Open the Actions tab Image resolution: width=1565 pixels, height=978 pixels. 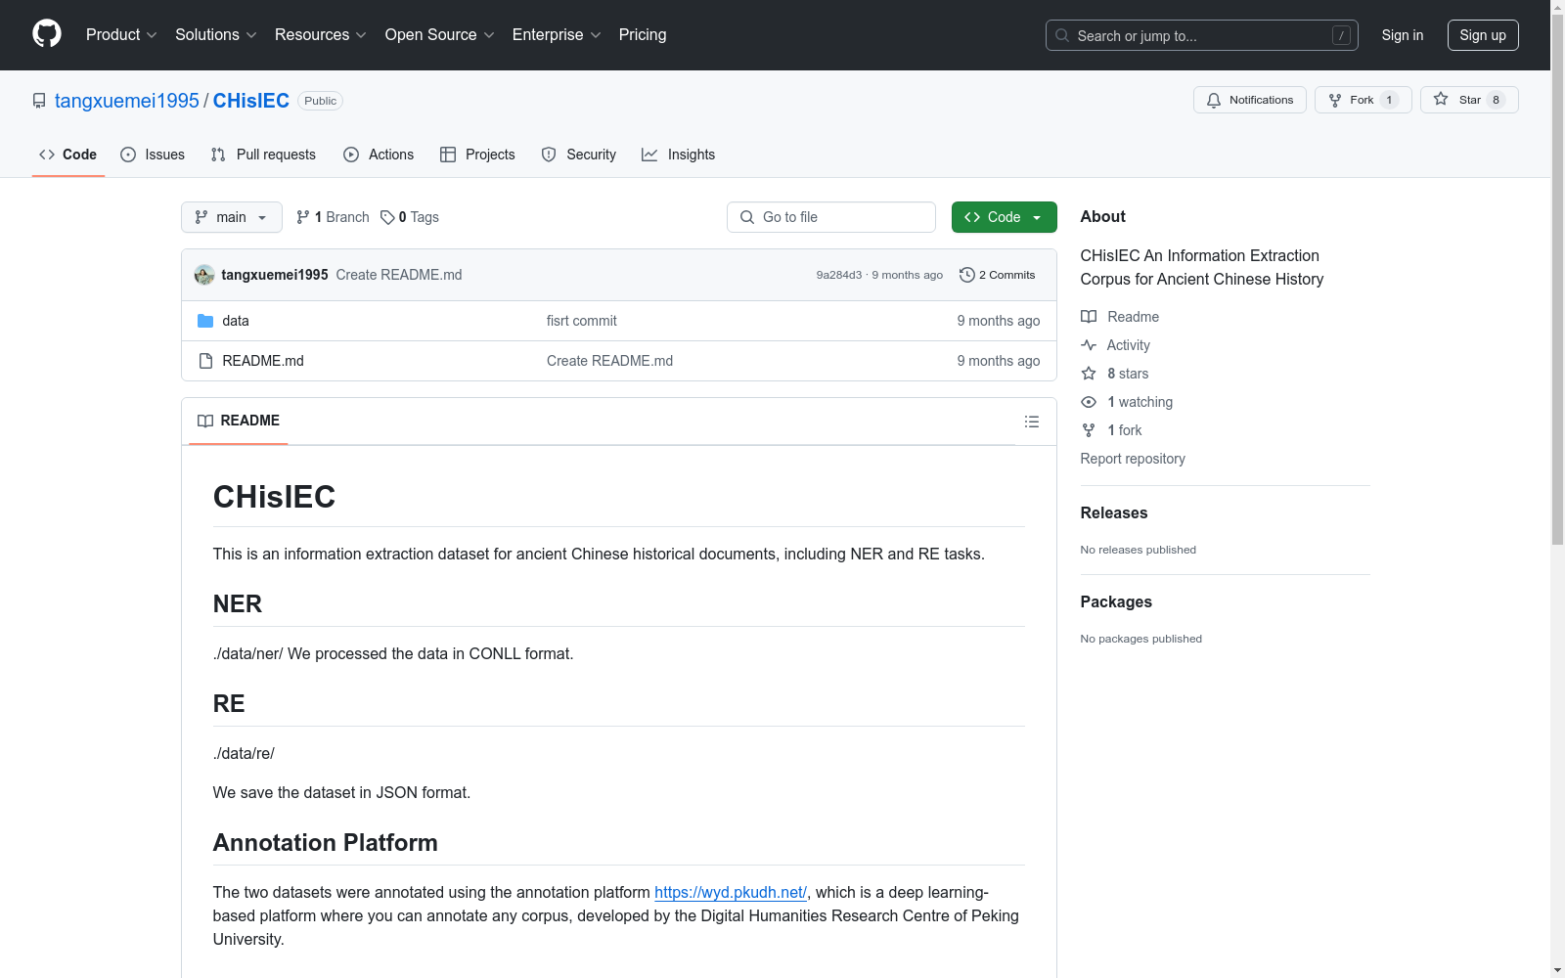[x=379, y=155]
